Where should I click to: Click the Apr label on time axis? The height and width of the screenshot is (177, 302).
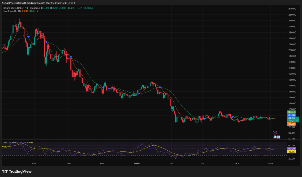(x=237, y=163)
